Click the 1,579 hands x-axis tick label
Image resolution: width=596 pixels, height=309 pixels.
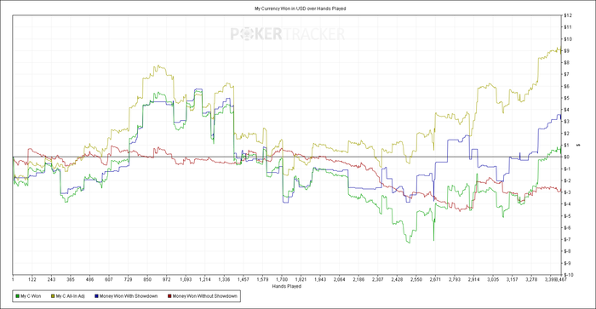coord(262,280)
